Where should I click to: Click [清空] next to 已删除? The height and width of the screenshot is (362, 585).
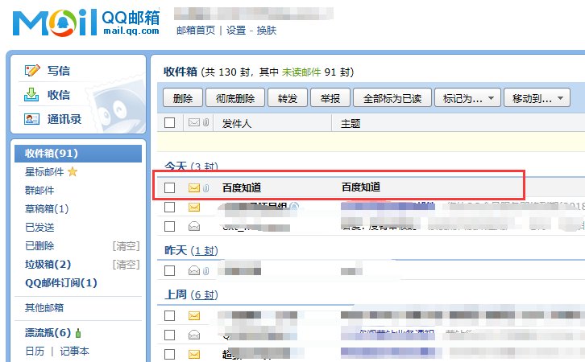click(126, 246)
